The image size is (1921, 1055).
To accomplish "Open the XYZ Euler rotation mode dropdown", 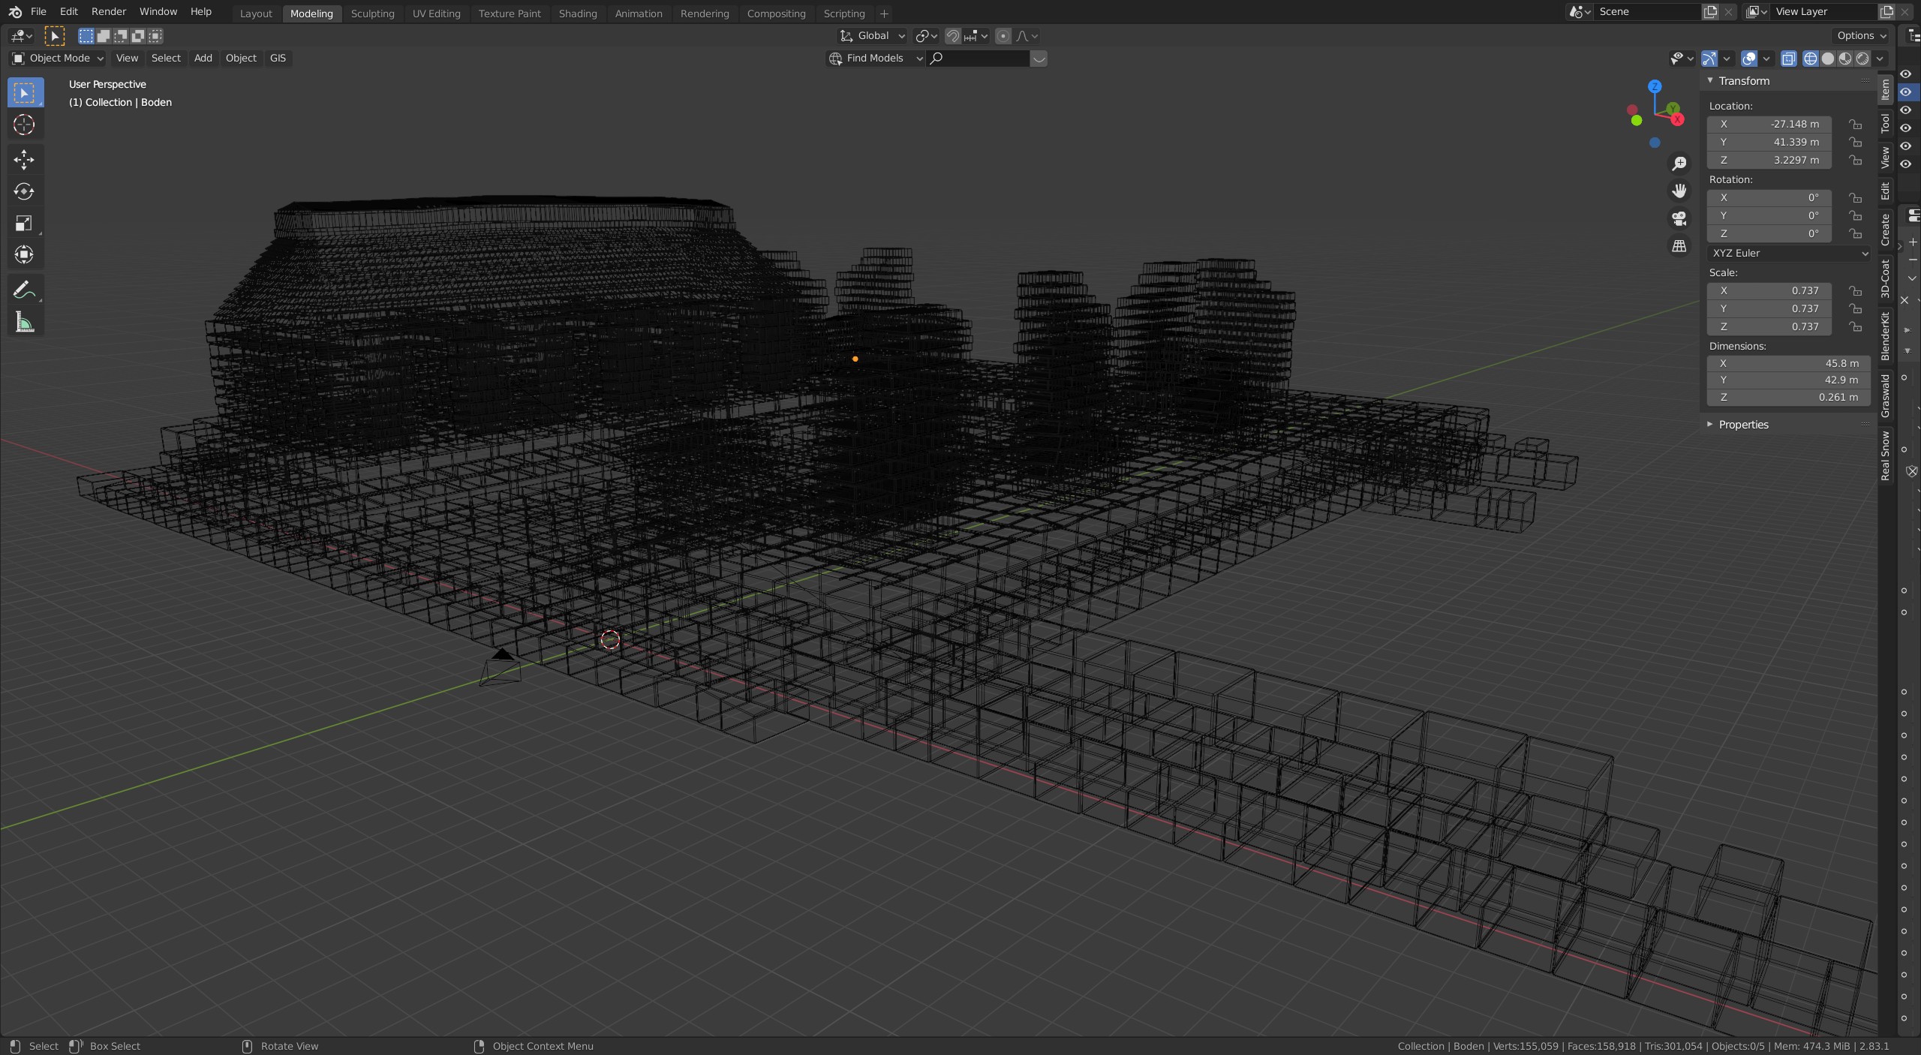I will pos(1789,254).
